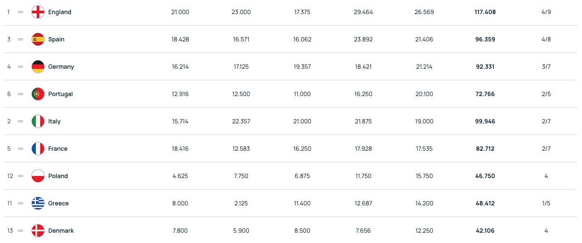Click the Portugal flag icon
Viewport: 582px width, 243px height.
[38, 94]
